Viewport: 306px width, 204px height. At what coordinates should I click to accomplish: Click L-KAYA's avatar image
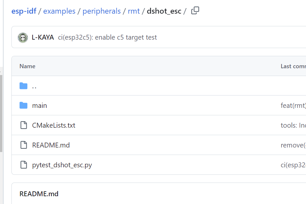pos(22,37)
